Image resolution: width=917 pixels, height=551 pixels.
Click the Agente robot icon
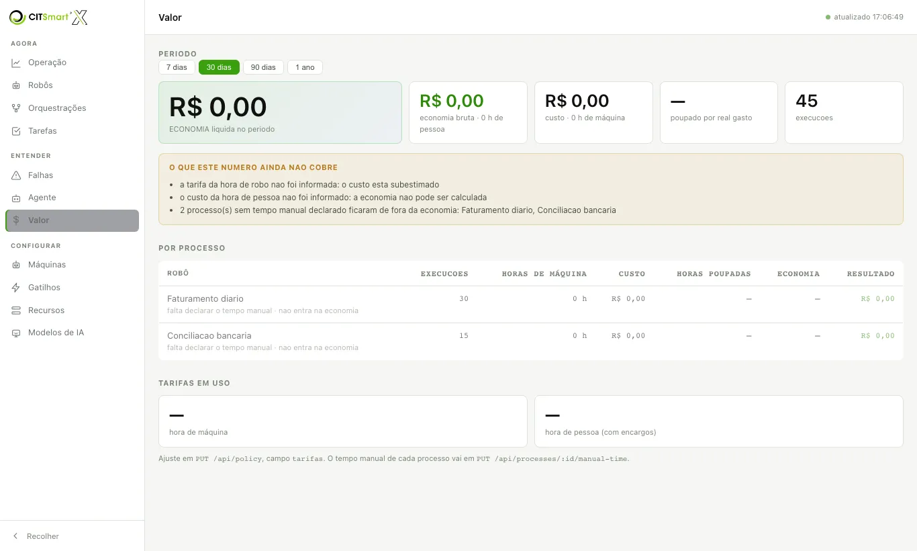coord(16,198)
